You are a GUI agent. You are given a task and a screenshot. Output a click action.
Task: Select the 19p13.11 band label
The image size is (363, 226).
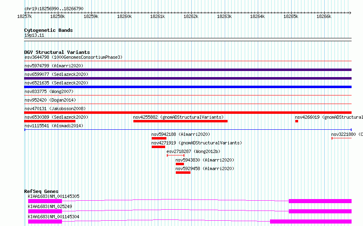(34, 35)
